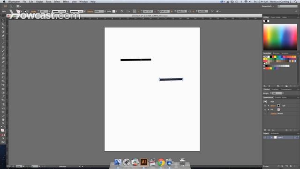Click the Stroke link in Appearance panel
Screen dimensions: 300x169
pyautogui.click(x=273, y=106)
